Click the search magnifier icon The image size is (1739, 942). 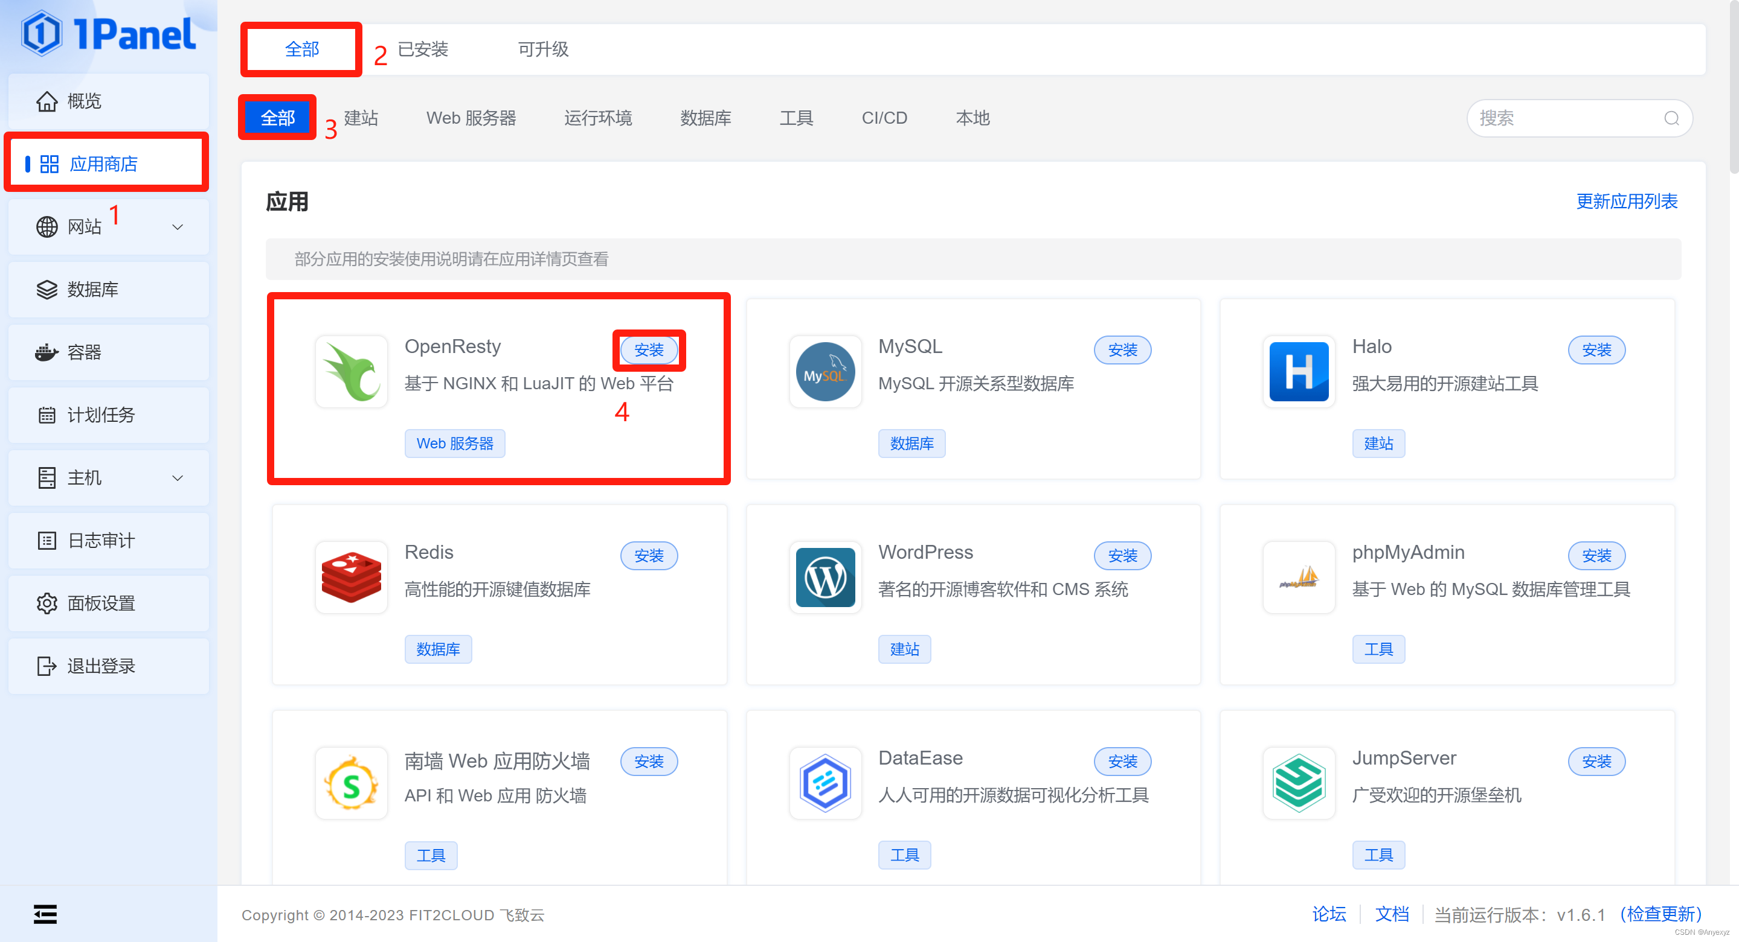click(1671, 118)
